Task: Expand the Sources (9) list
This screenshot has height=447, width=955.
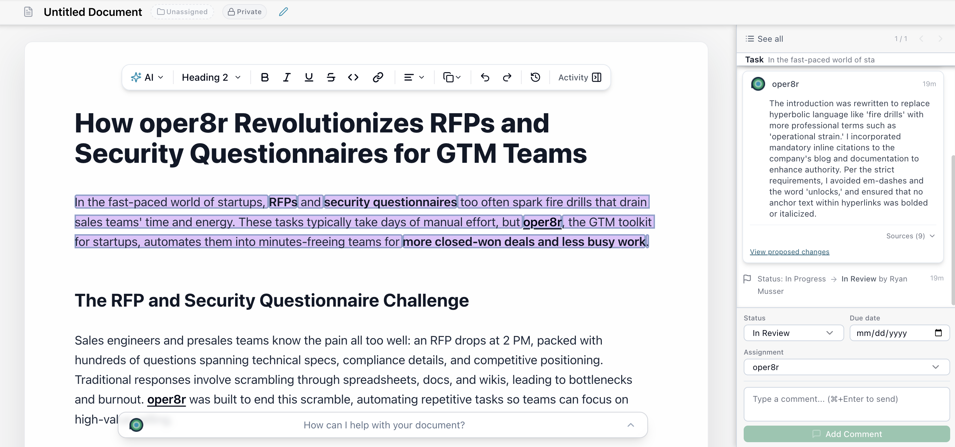Action: pos(910,236)
